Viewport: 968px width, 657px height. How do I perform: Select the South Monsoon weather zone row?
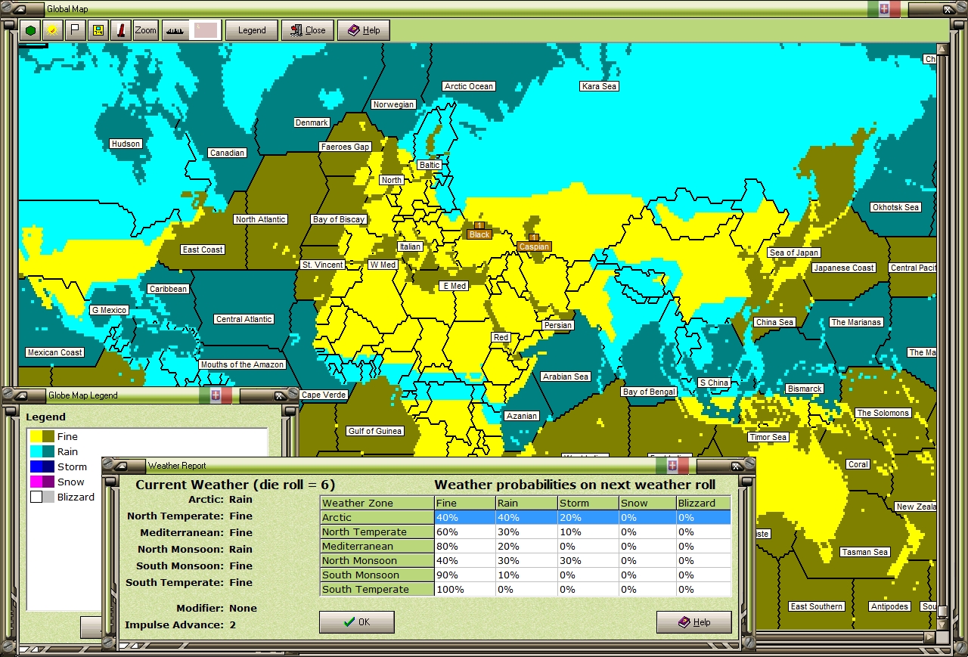[526, 575]
